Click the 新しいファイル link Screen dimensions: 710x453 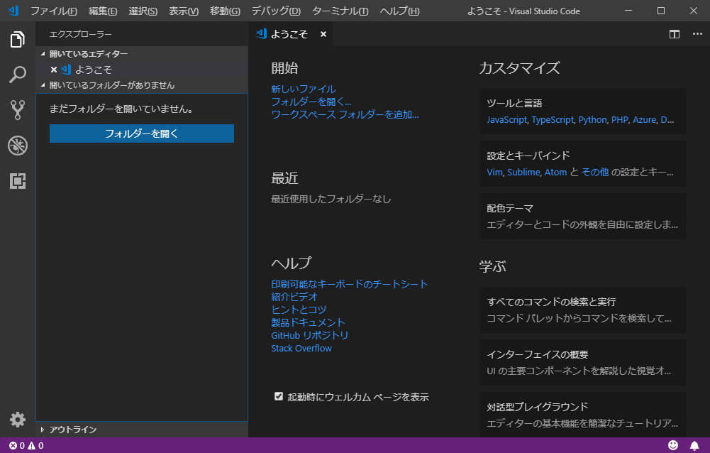(304, 89)
